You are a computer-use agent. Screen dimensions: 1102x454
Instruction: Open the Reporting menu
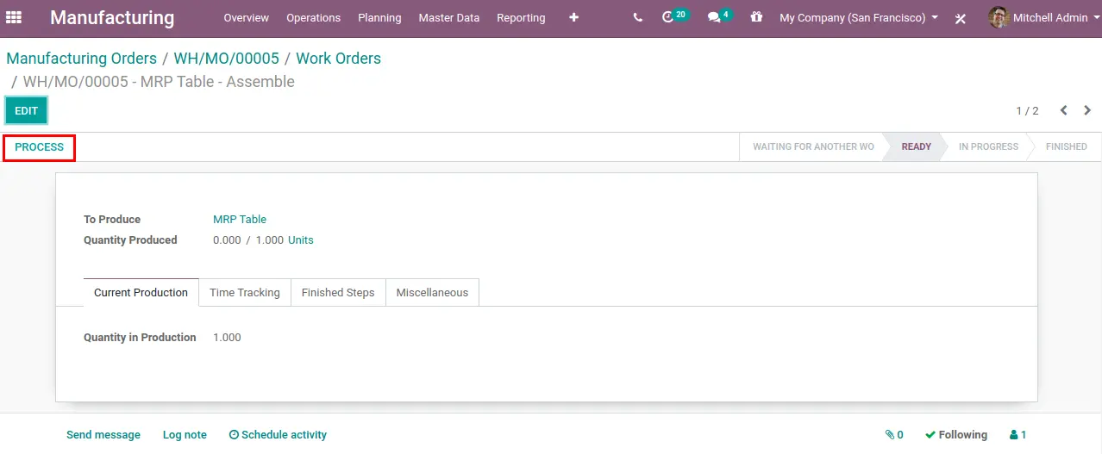pyautogui.click(x=521, y=17)
